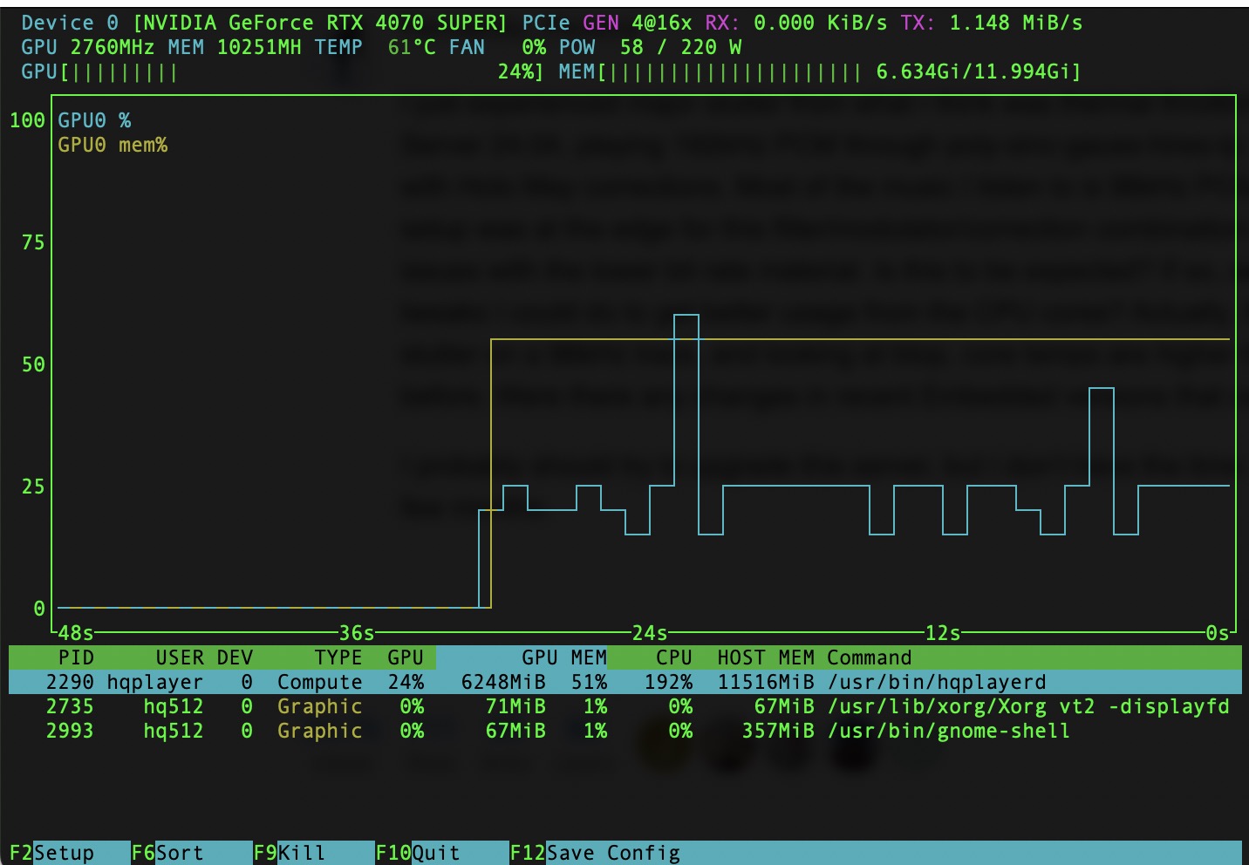This screenshot has width=1249, height=865.
Task: Click the 0s time axis label
Action: pos(1218,633)
